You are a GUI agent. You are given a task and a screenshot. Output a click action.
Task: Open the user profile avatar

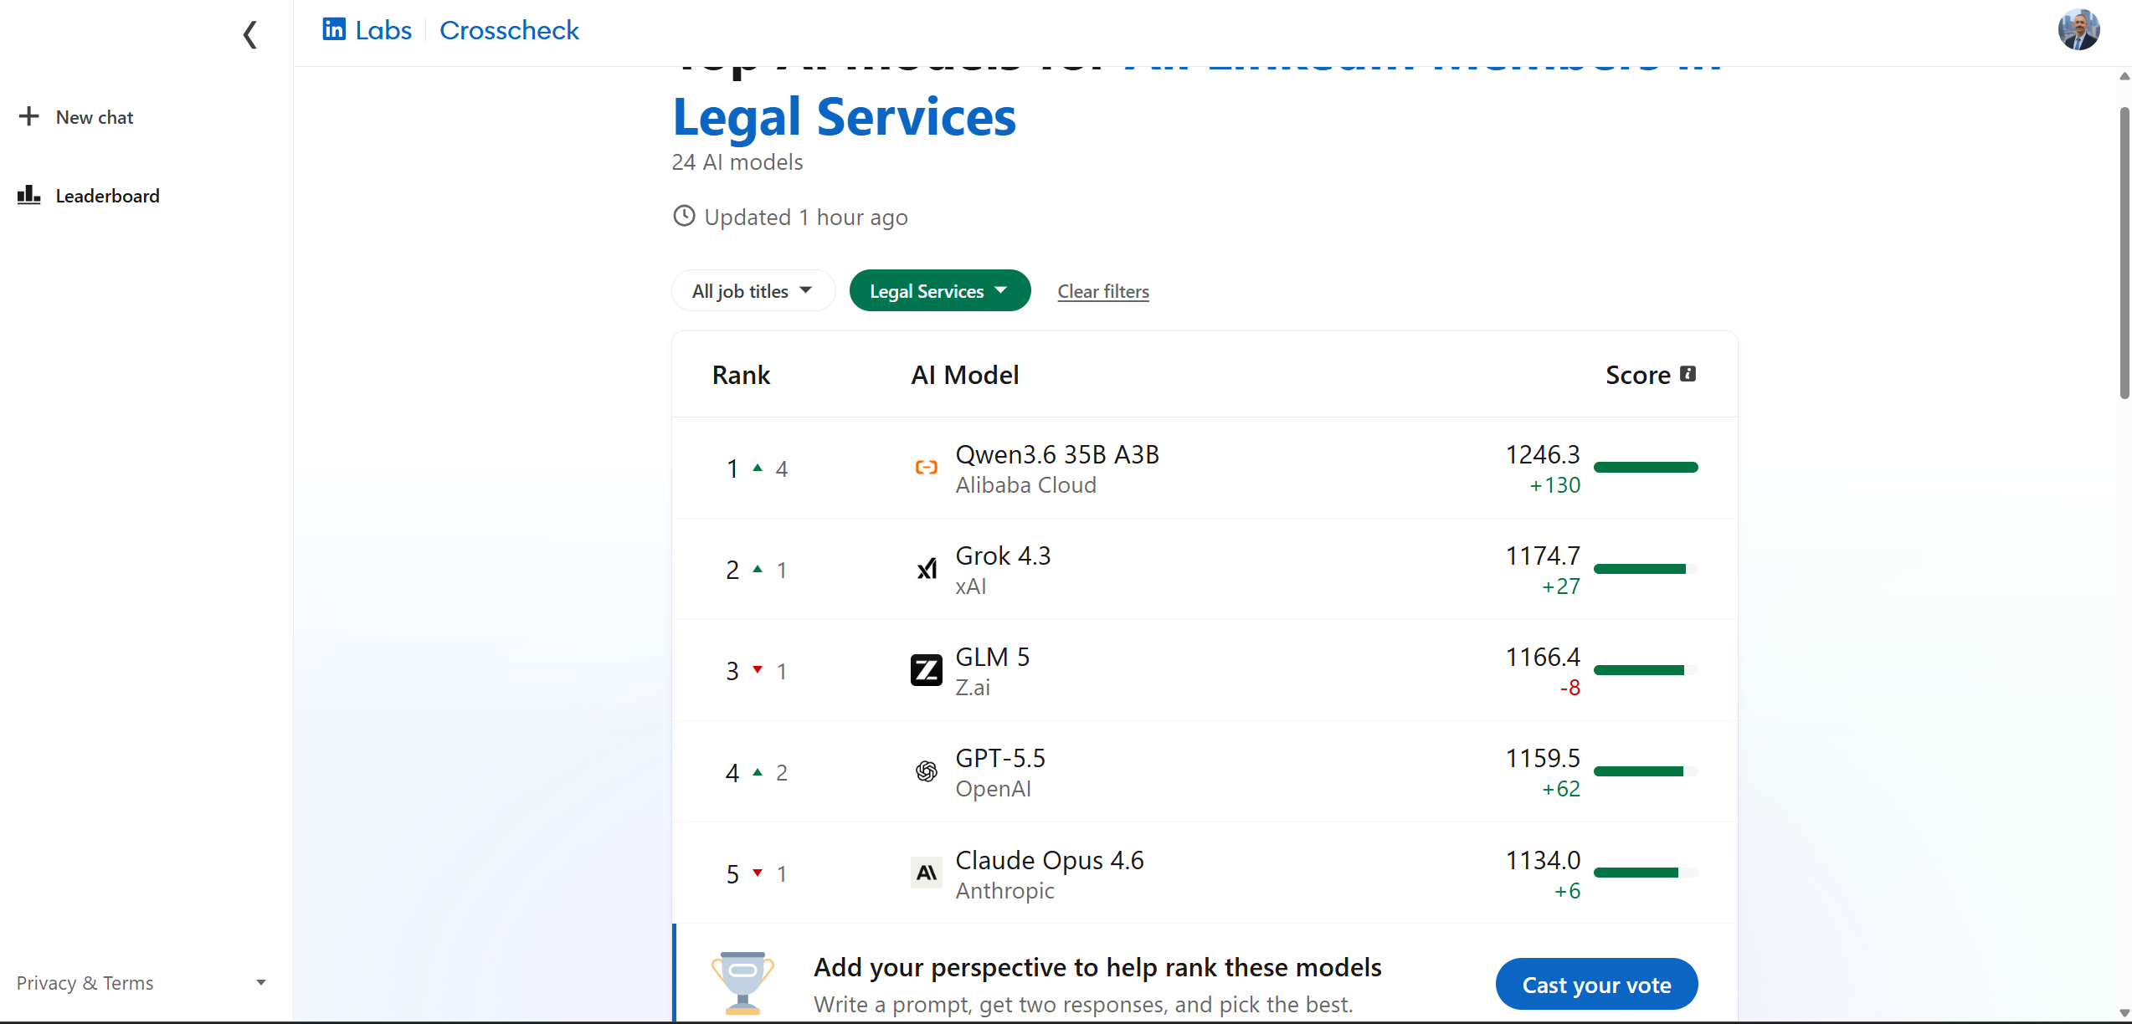(x=2078, y=30)
